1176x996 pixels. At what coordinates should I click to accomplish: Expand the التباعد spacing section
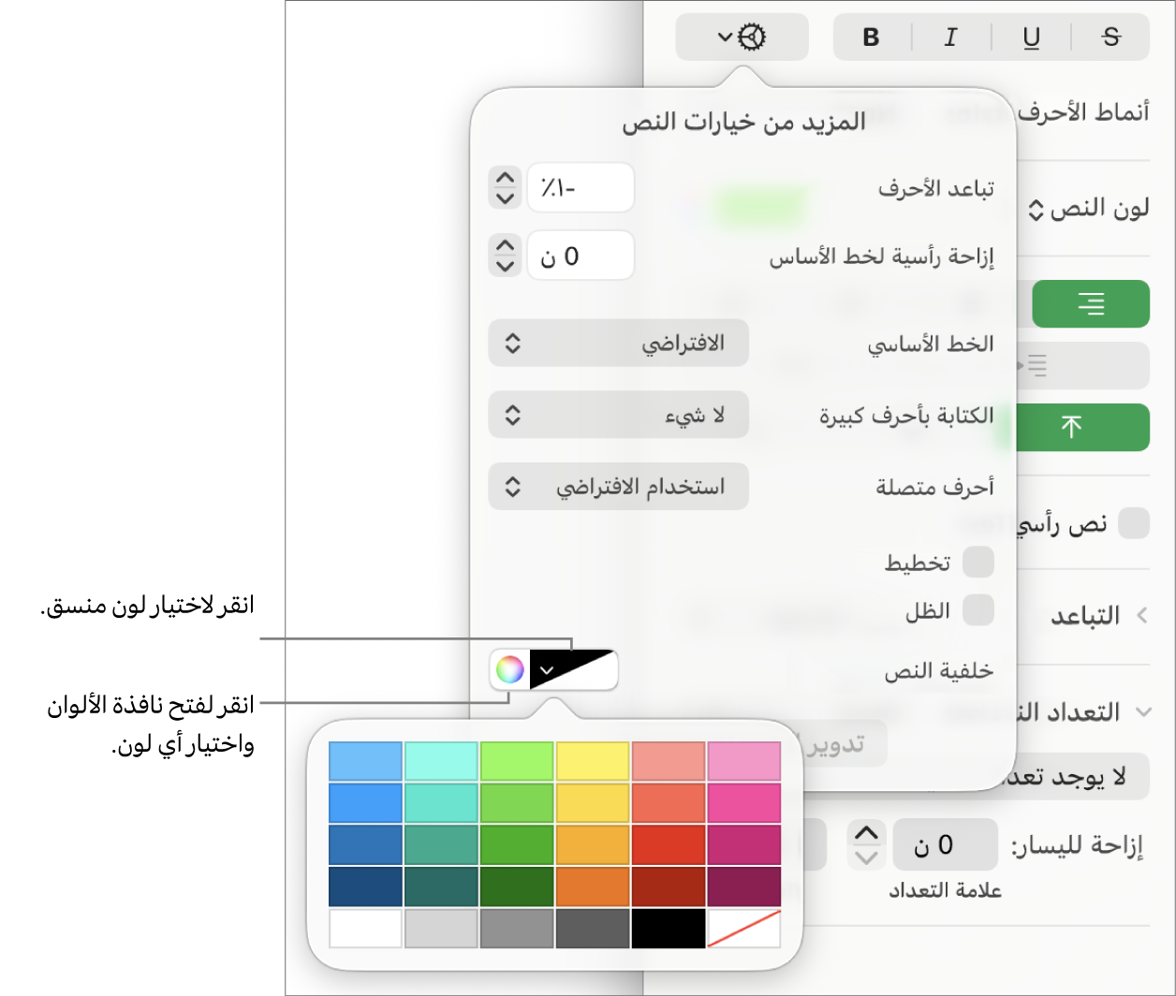point(1140,615)
